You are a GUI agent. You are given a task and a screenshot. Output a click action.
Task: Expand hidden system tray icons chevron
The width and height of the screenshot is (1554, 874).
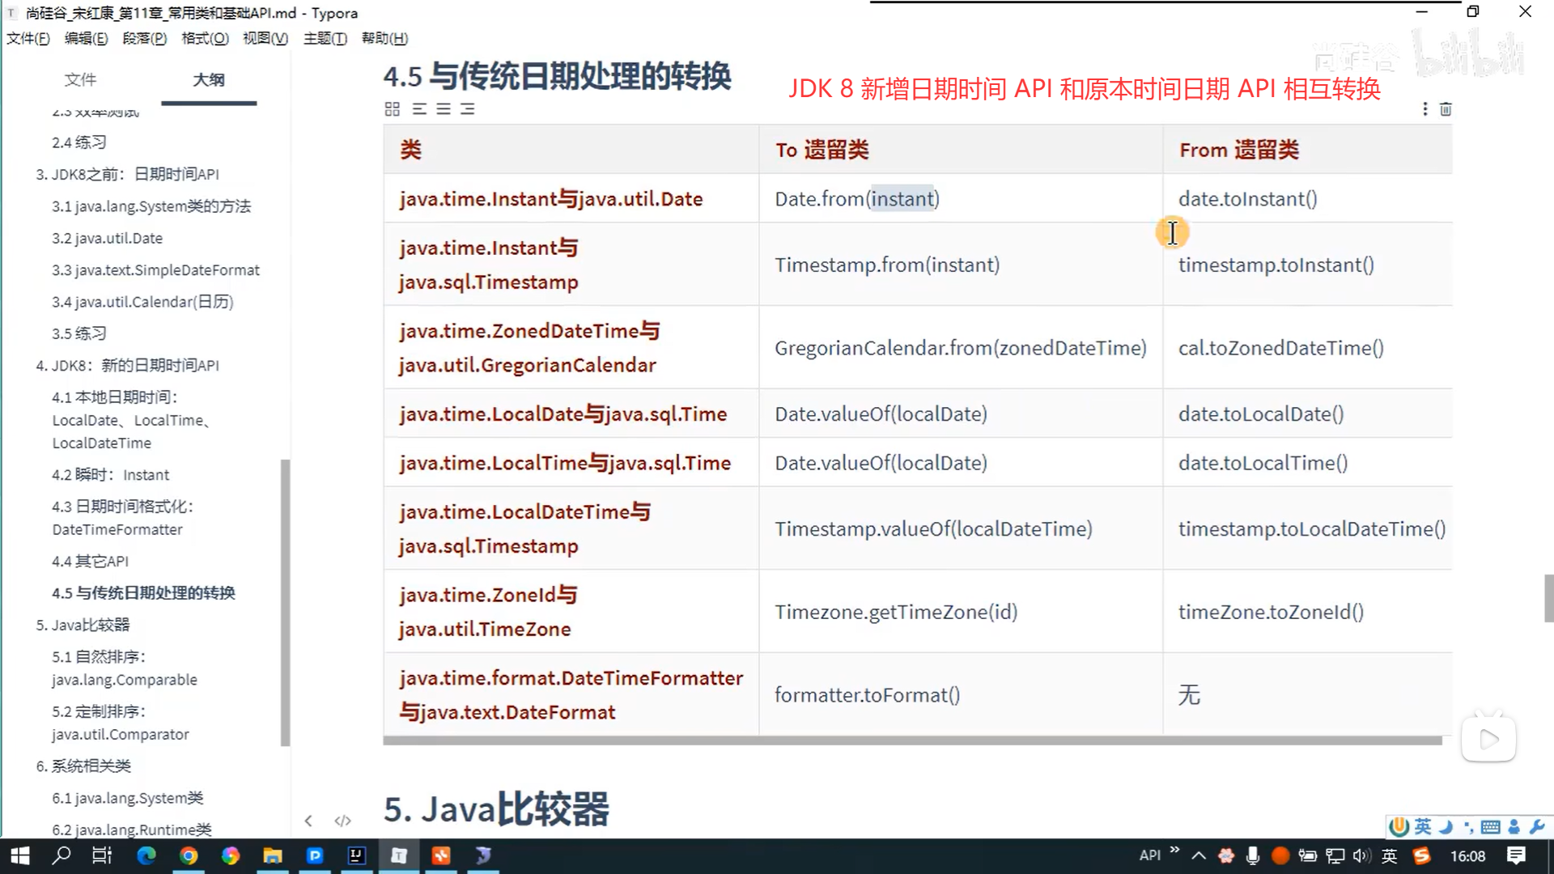coord(1199,855)
